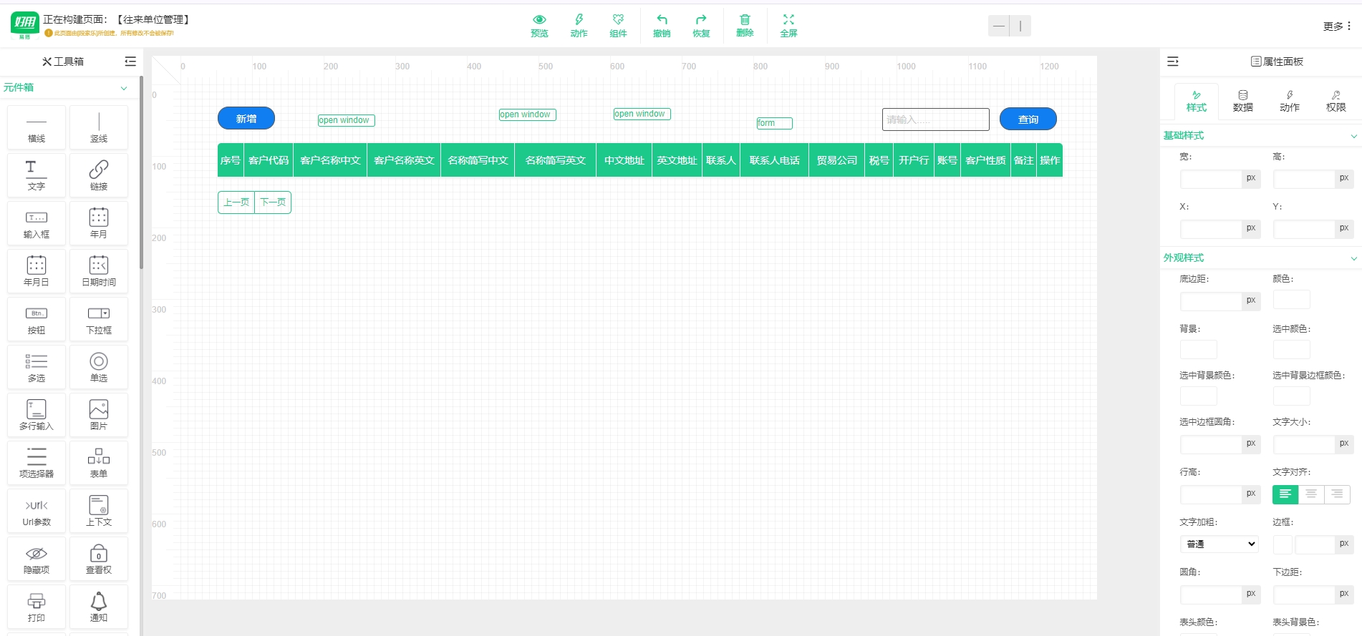Select the 图片 image component
Screen dimensions: 1362x636
click(x=99, y=415)
